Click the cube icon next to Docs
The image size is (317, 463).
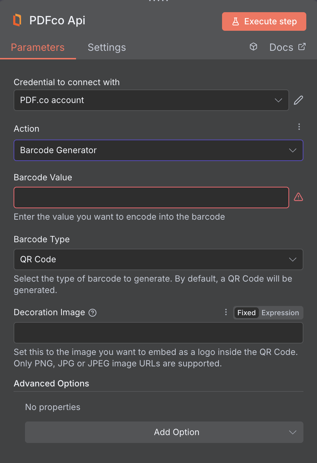click(253, 47)
